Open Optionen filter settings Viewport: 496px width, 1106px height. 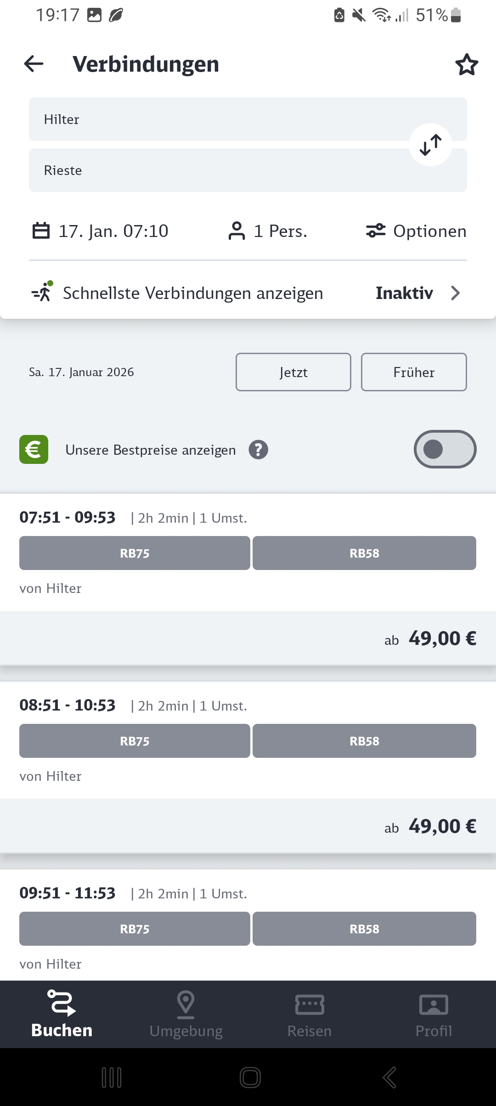click(x=416, y=231)
